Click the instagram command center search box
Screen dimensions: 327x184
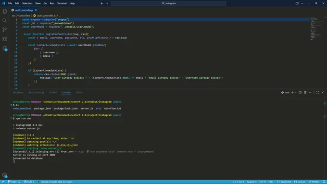pyautogui.click(x=168, y=3)
